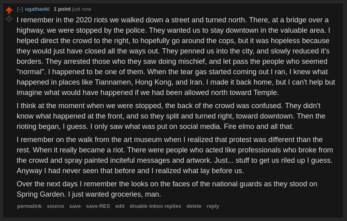Downvote the comment with the down arrow
Viewport: 347px width, 221px height.
(x=9, y=19)
